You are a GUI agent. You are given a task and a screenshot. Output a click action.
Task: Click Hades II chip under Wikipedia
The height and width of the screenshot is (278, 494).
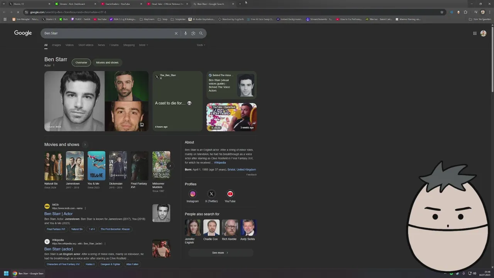(x=90, y=264)
